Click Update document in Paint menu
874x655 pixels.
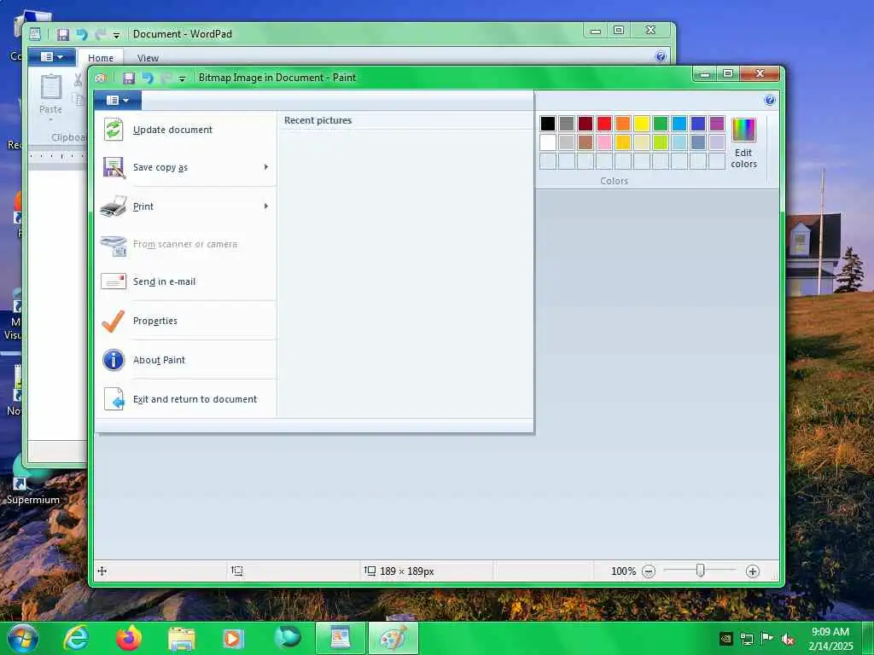coord(185,130)
